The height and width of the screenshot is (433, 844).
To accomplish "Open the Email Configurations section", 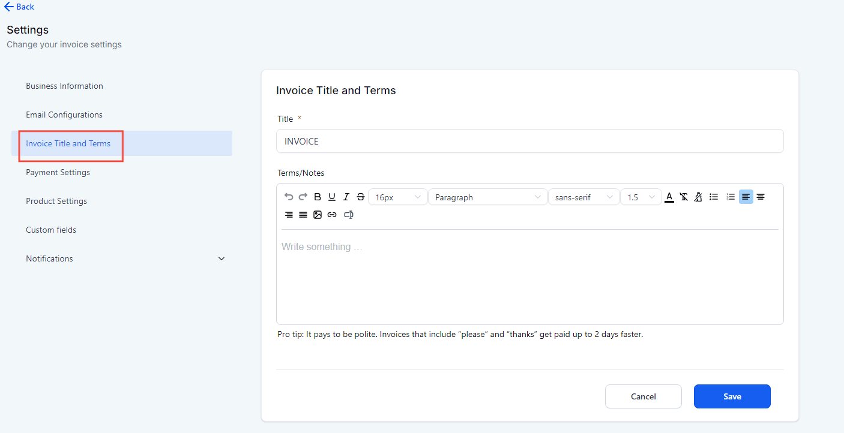I will point(64,114).
